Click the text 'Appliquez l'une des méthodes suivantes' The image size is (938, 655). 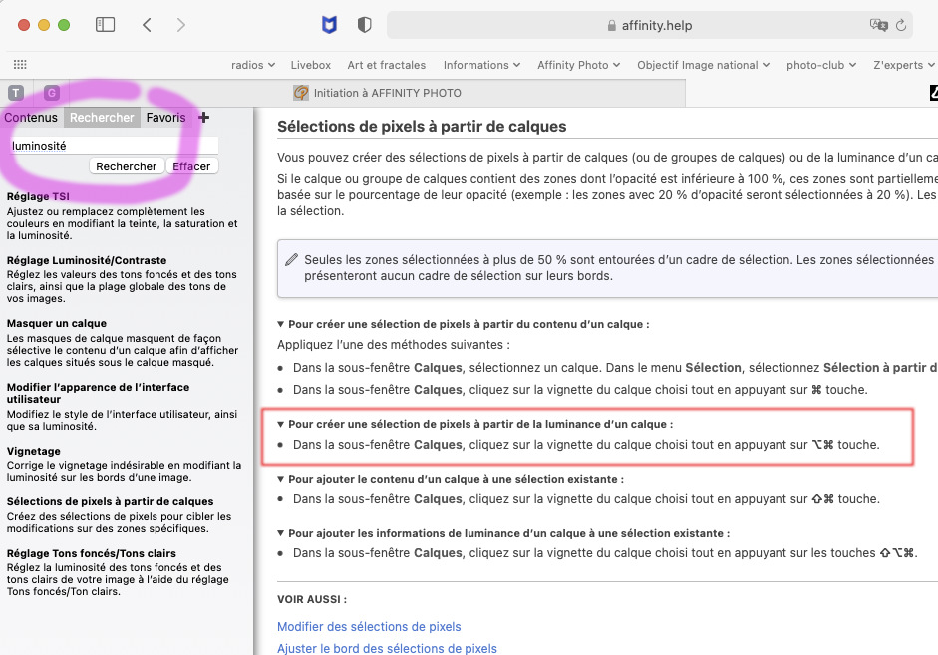(393, 345)
